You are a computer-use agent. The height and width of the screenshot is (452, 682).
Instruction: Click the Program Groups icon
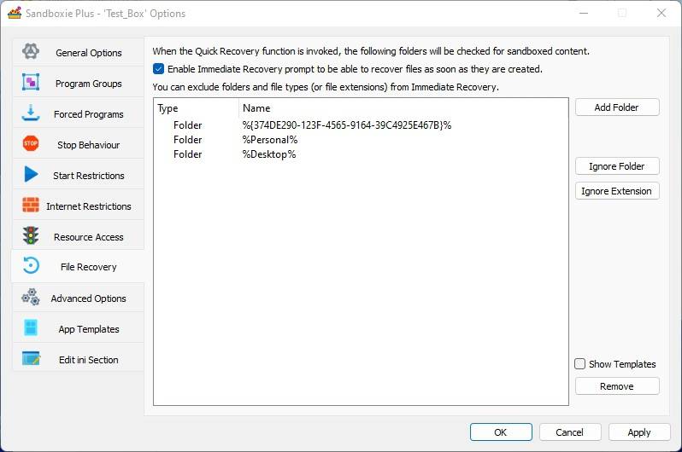(31, 82)
